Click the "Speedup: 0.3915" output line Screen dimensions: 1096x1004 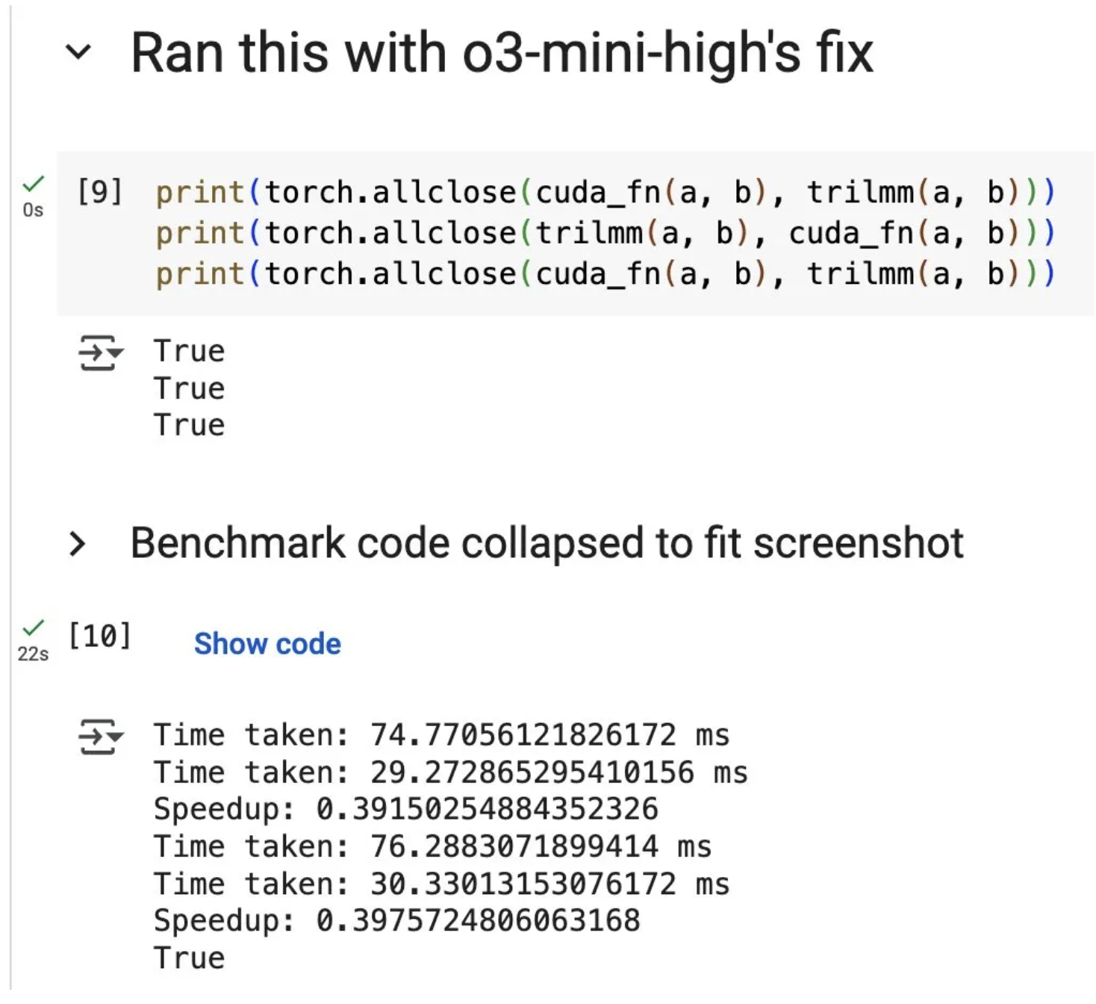point(405,809)
